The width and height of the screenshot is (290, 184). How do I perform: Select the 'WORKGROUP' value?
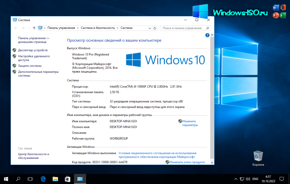[x=119, y=139]
